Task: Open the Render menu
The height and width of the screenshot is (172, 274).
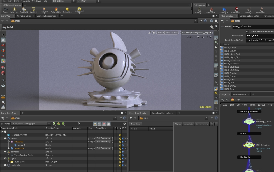Action: [x=18, y=1]
